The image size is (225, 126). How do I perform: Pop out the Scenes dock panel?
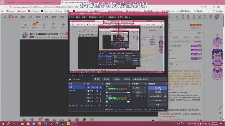pos(84,84)
